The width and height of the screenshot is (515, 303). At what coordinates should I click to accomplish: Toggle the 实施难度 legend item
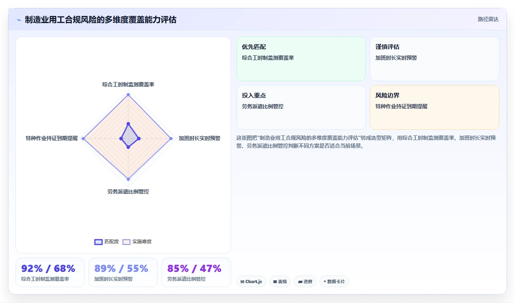137,242
